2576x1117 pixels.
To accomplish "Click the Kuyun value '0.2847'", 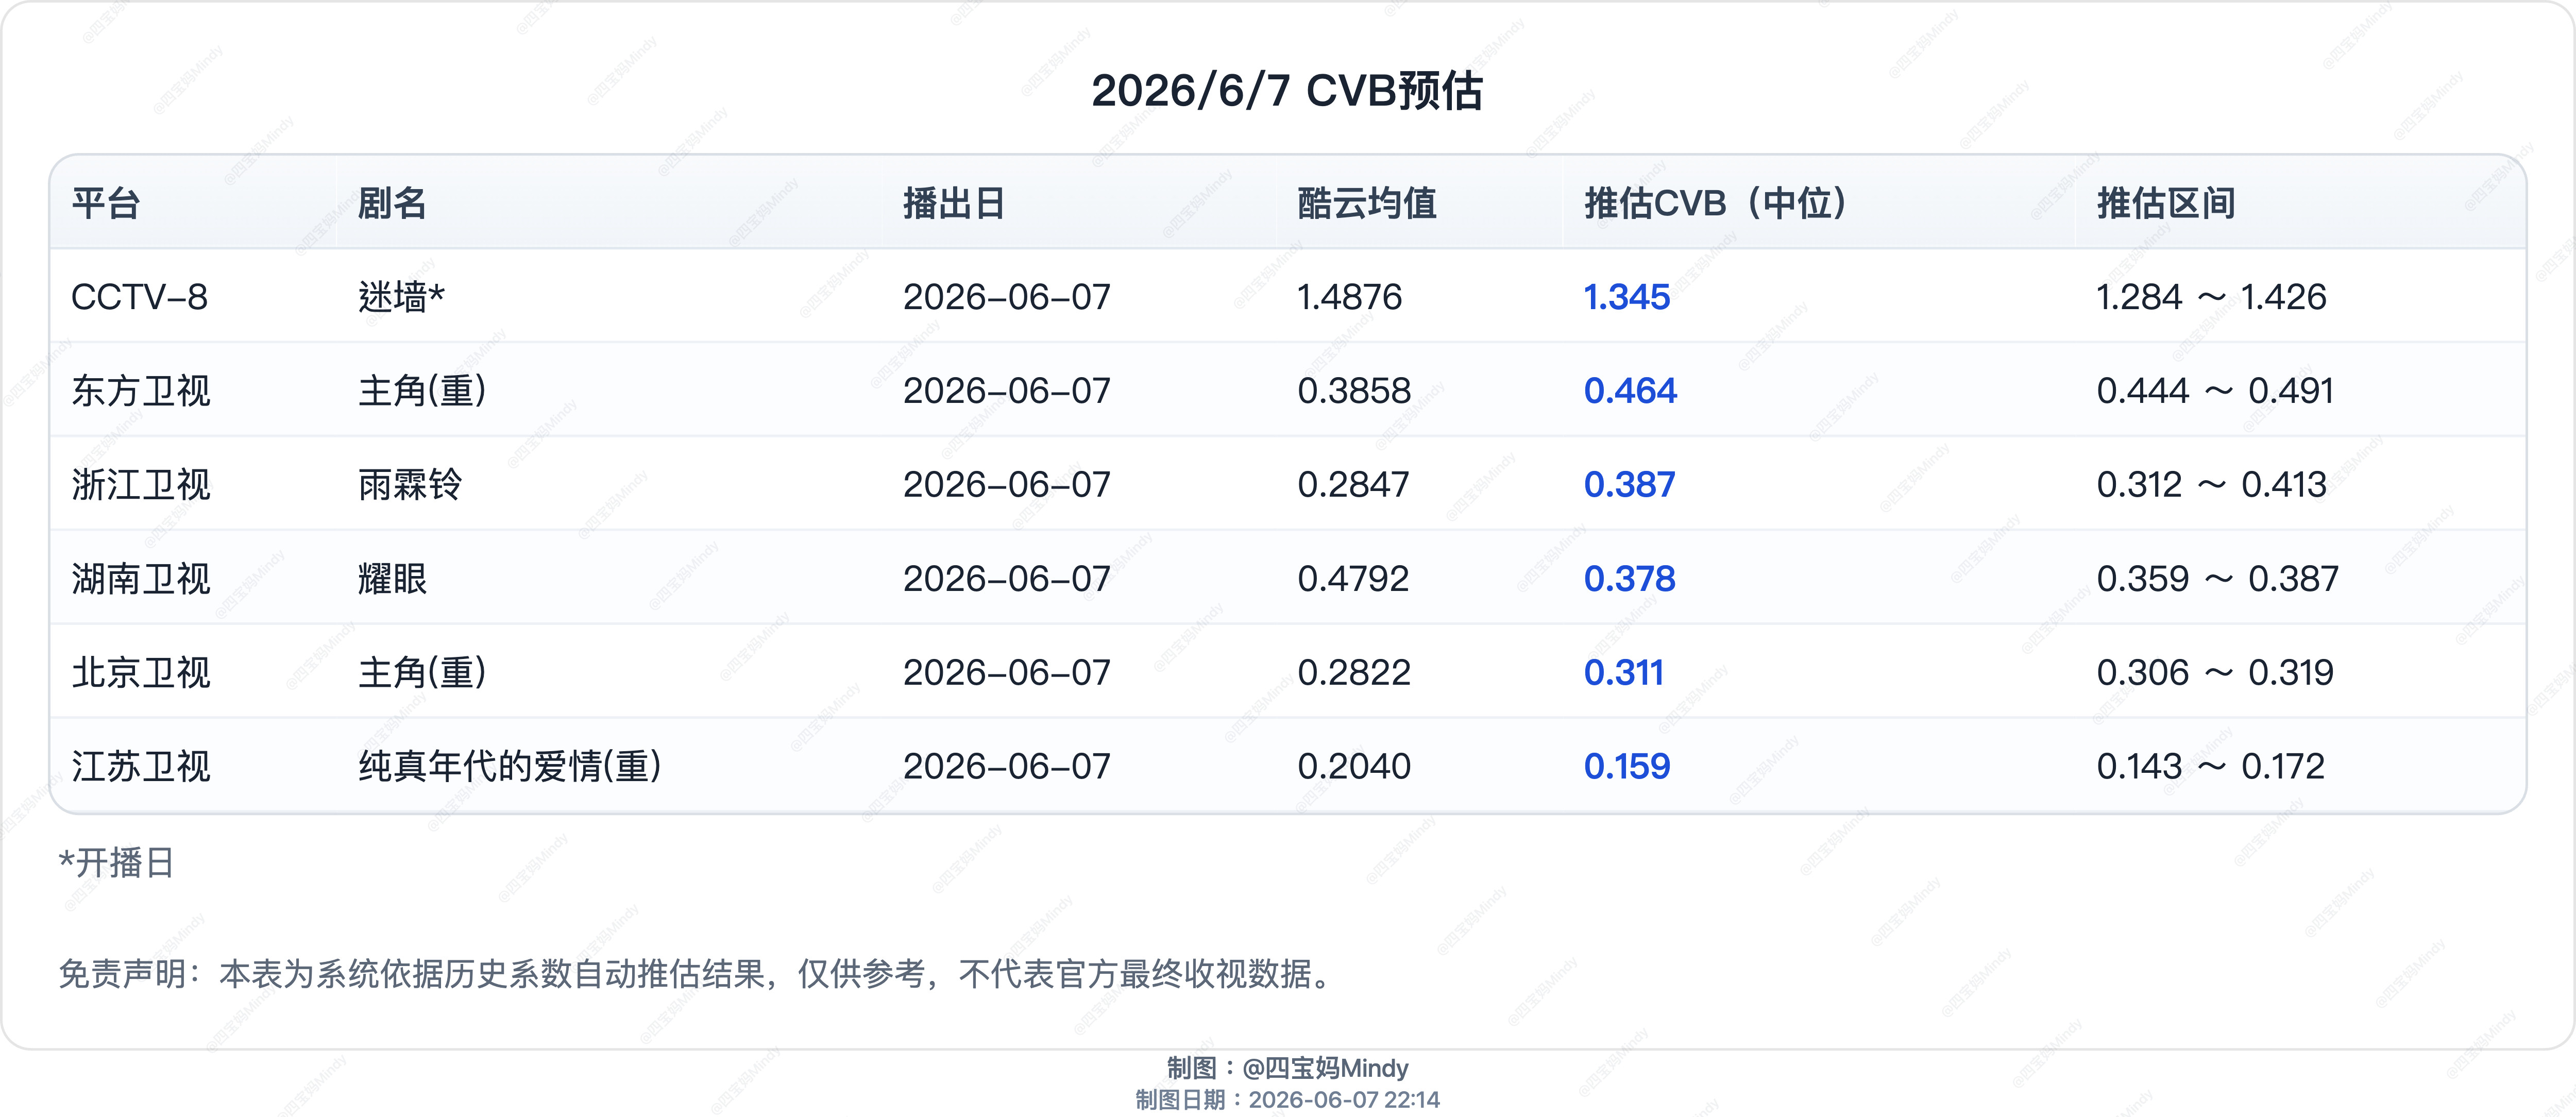I will [1353, 485].
